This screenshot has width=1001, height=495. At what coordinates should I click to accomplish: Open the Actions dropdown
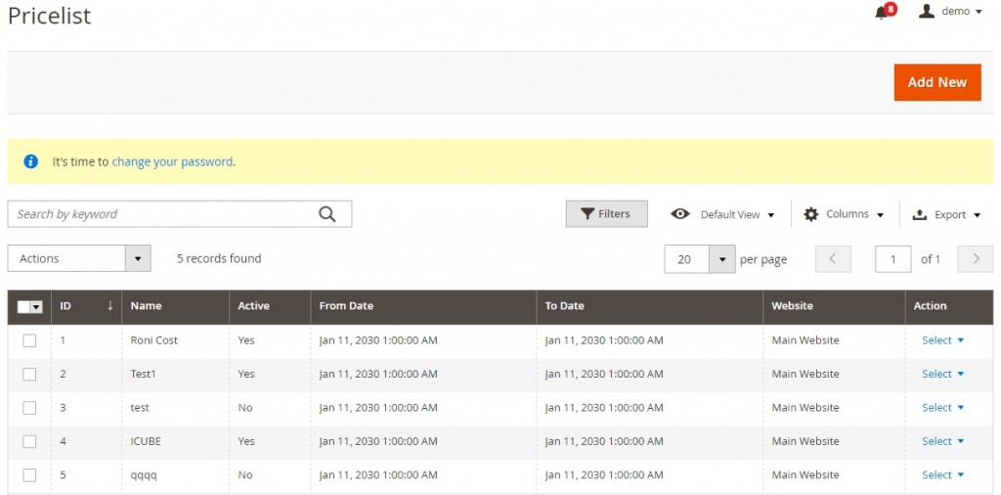coord(79,258)
